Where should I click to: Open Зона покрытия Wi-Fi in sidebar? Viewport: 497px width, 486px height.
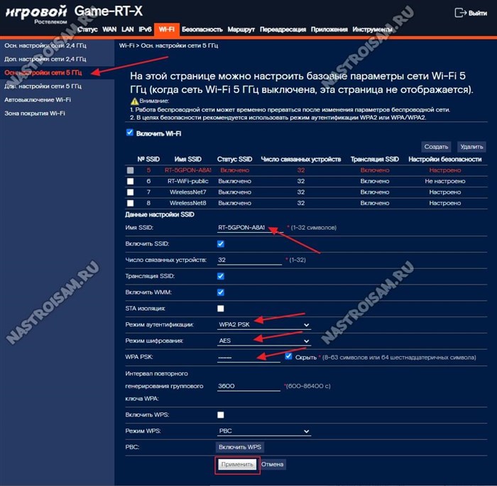click(x=35, y=114)
